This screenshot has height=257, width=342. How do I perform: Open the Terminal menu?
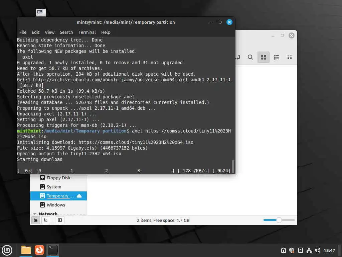point(87,32)
